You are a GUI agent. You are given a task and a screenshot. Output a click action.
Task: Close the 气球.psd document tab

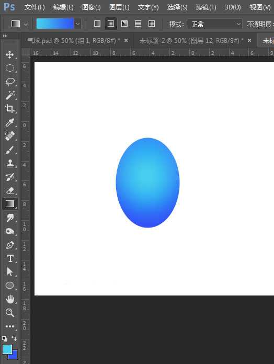tap(126, 40)
